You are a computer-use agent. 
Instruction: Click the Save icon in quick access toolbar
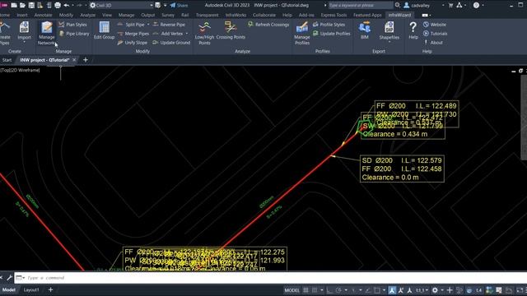pos(31,6)
